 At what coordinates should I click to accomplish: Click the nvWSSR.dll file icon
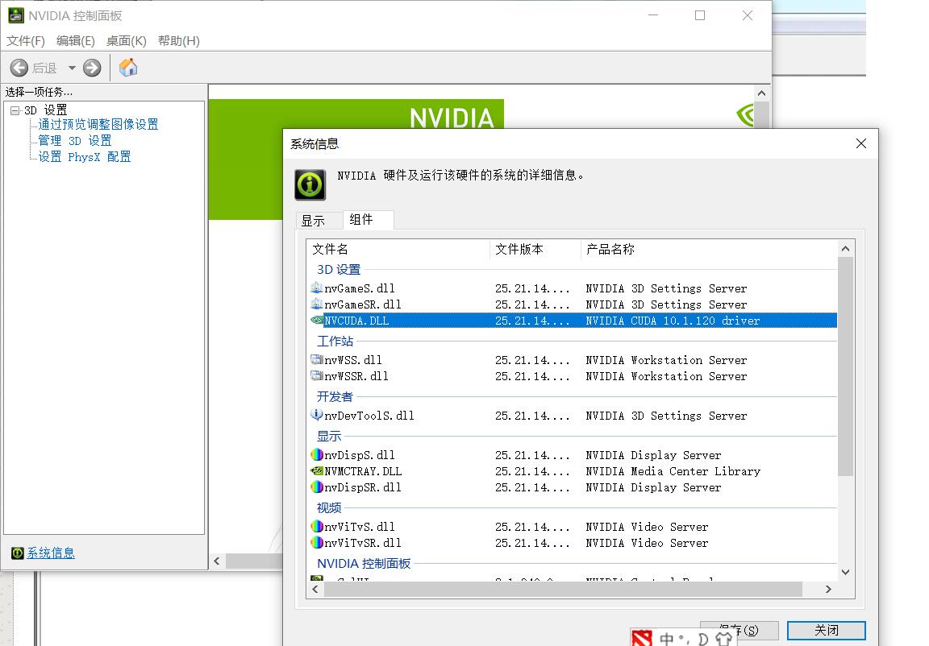point(317,375)
